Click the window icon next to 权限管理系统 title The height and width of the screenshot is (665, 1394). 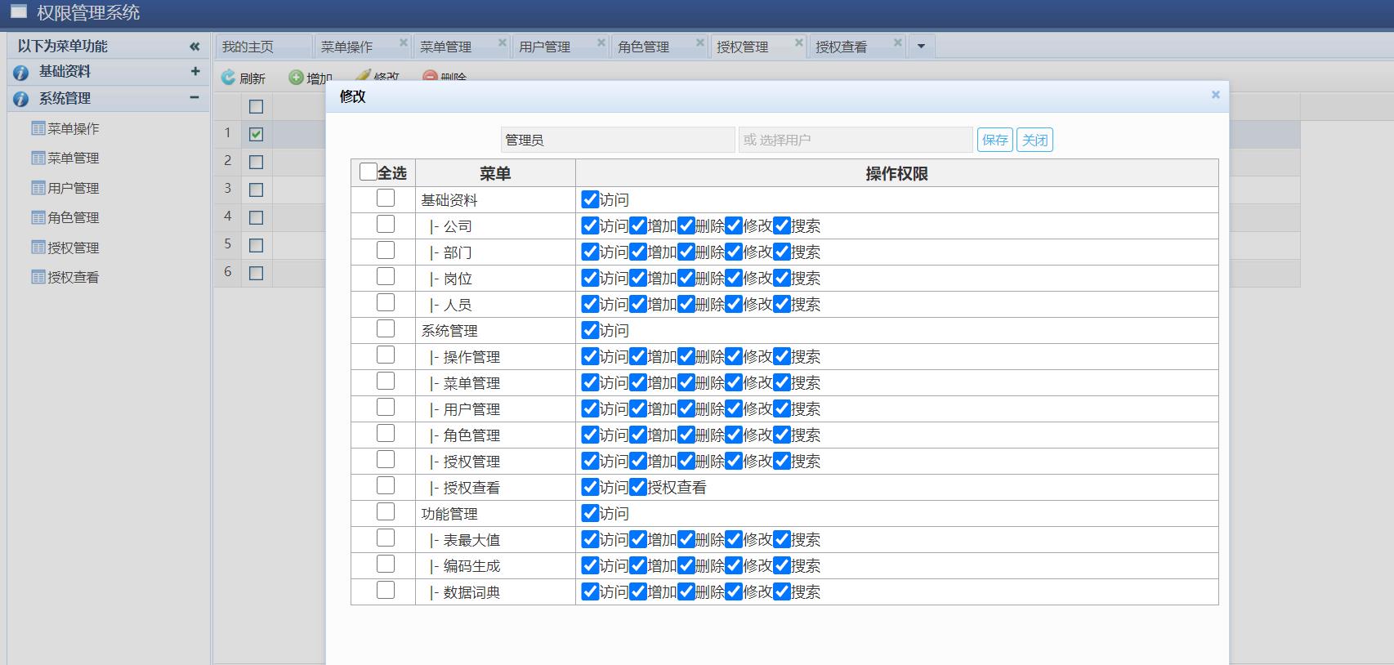click(x=19, y=11)
